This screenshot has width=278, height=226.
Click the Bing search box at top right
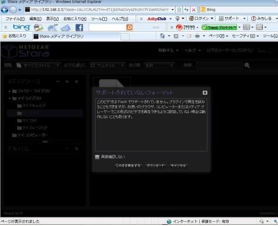(239, 9)
